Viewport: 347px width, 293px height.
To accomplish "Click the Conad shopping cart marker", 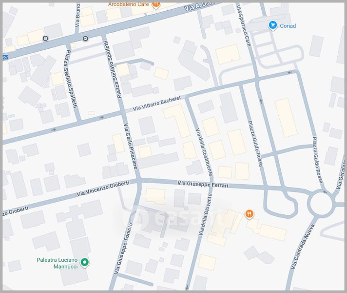I will [x=272, y=25].
